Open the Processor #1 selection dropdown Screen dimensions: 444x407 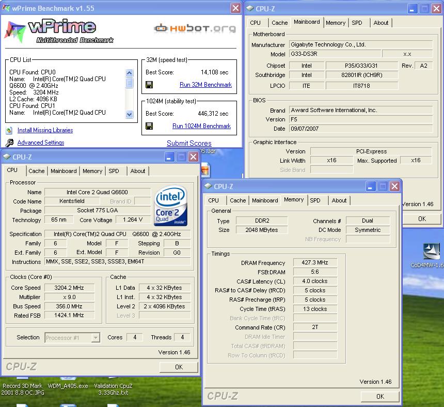96,338
